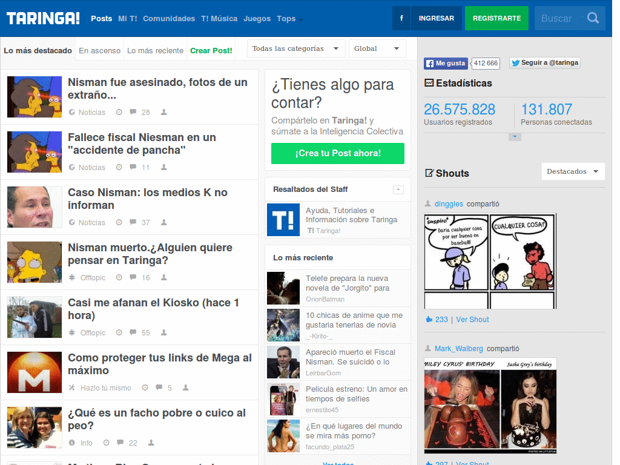
Task: Click the Noticias category on Fallece fiscal post
Action: (92, 168)
